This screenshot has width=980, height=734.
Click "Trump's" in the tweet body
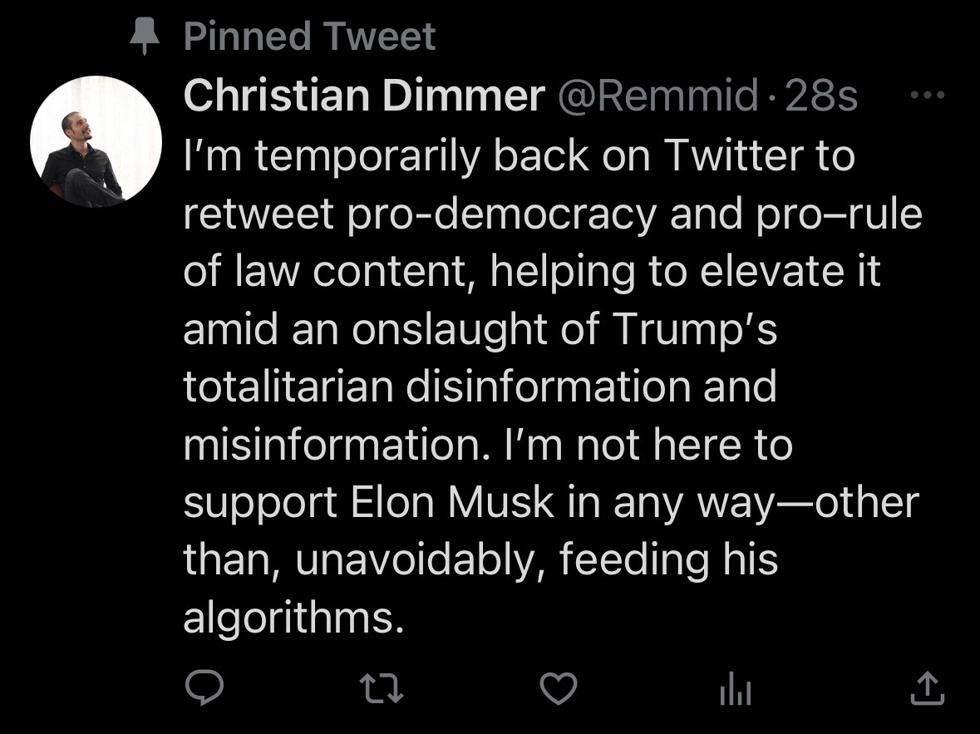695,329
